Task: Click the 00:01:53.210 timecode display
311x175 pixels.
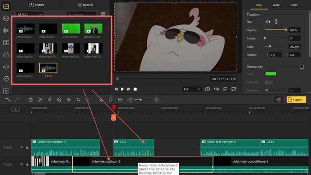Action: (224, 79)
